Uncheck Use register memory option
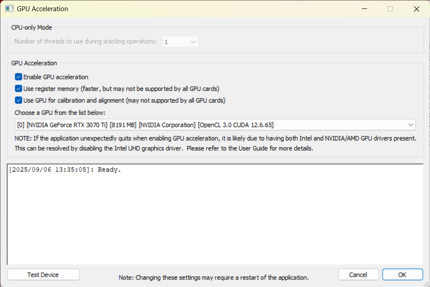Viewport: 430px width, 287px height. click(18, 89)
